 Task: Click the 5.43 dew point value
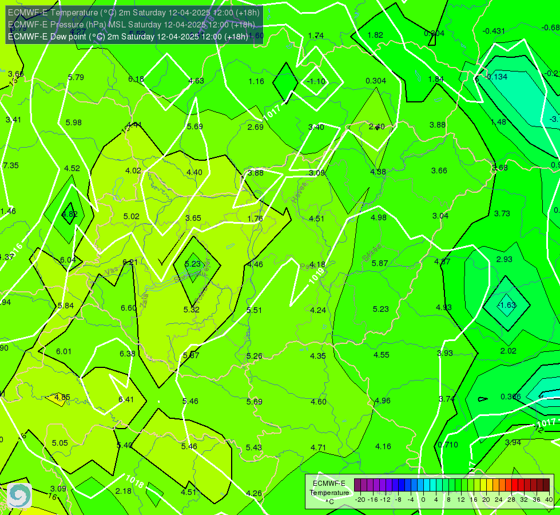tap(253, 447)
